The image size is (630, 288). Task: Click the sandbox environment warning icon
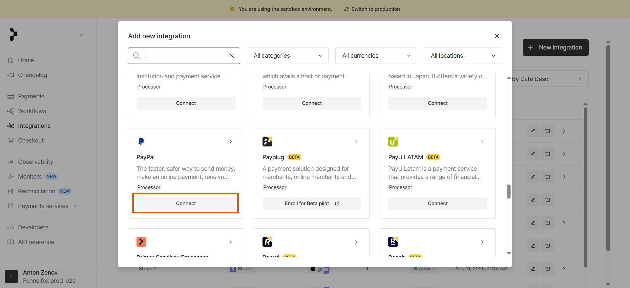[232, 9]
